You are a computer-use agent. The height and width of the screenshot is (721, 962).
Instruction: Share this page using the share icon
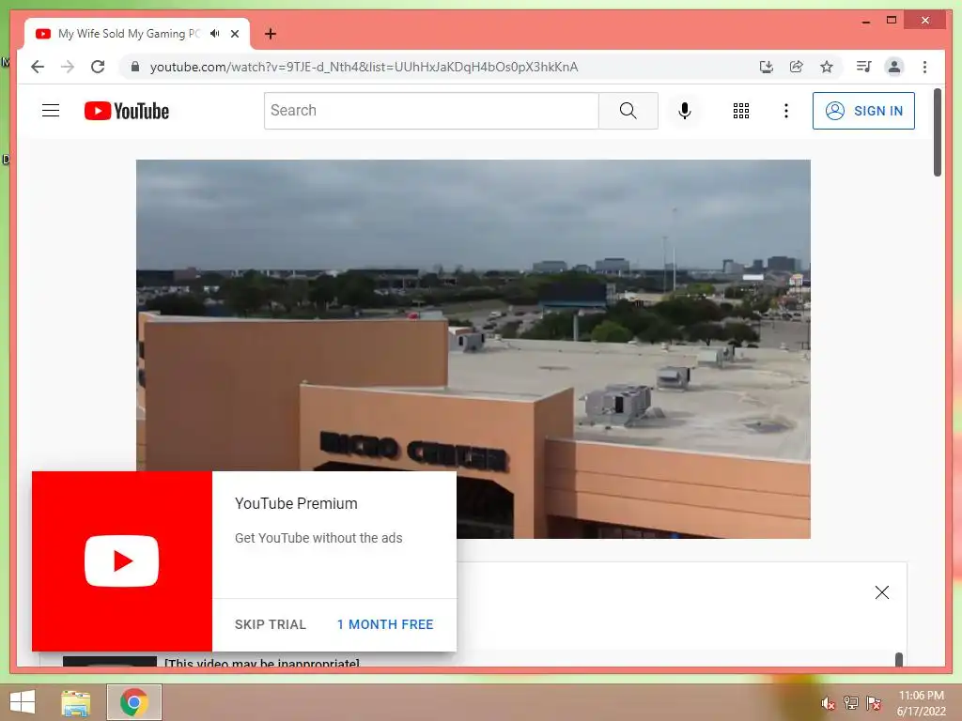(x=797, y=67)
